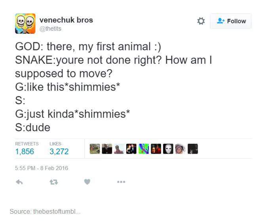Open the venechuk bros profile name
The width and height of the screenshot is (266, 222).
66,20
